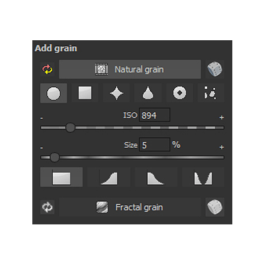Pick the droplet grain shape

[x=148, y=93]
